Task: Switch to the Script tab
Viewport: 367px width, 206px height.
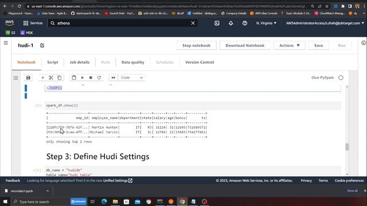Action: [x=52, y=62]
